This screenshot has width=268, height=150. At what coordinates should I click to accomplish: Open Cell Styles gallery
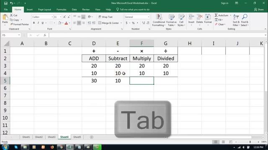point(181,20)
